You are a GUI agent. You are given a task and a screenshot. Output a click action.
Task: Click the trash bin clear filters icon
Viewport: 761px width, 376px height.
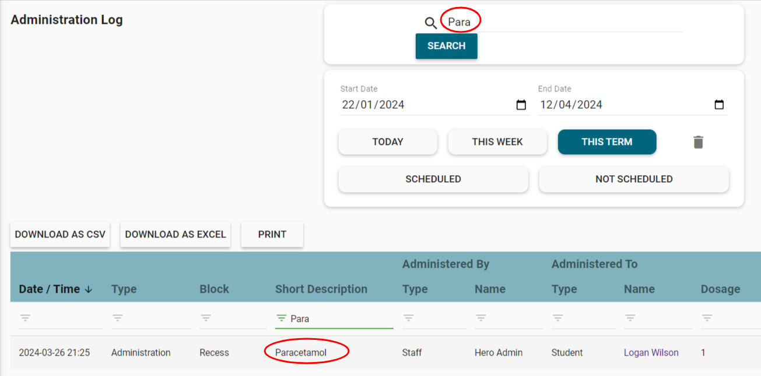tap(698, 142)
